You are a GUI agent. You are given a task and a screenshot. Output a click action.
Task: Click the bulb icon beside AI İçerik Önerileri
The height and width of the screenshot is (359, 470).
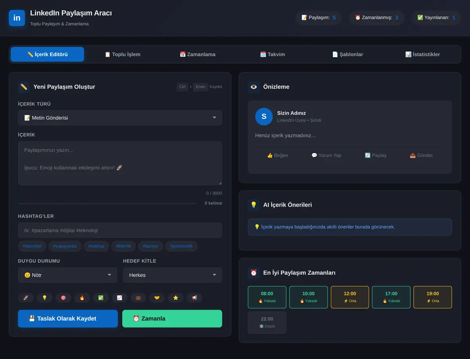[254, 205]
